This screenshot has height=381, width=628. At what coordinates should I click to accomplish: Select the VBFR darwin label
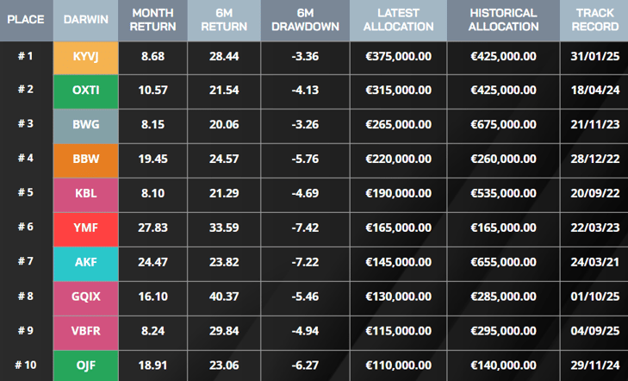tap(86, 330)
